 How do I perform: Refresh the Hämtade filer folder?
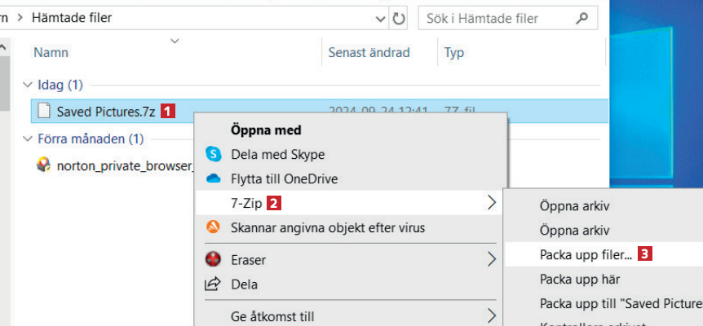pos(399,17)
